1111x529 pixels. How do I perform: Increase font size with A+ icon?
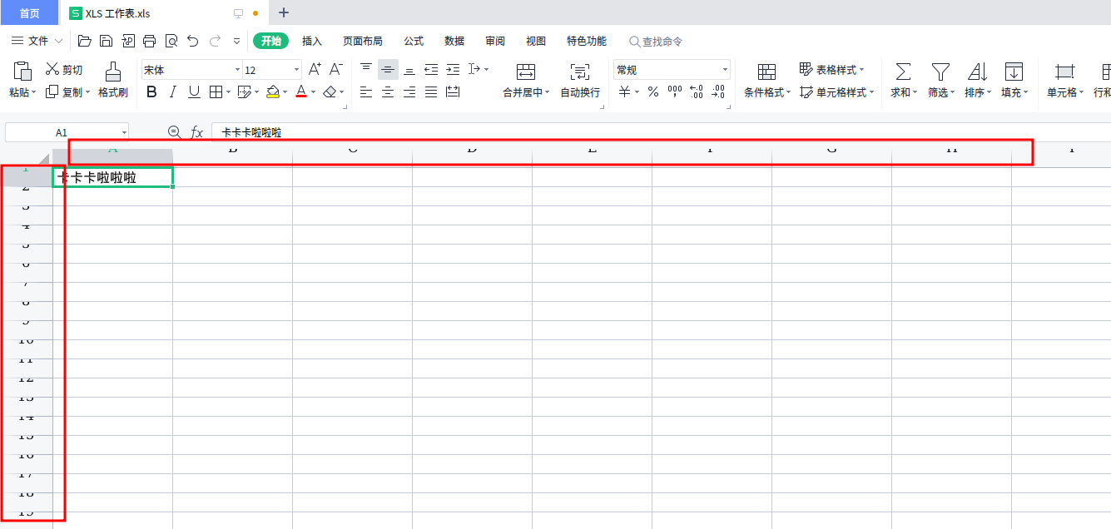315,69
